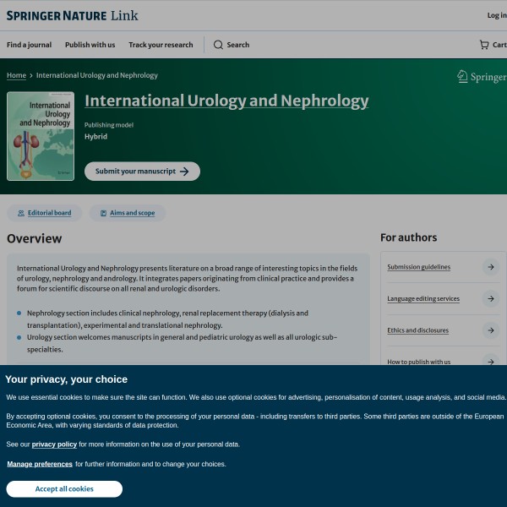This screenshot has height=507, width=507.
Task: Click the journal cover thumbnail
Action: [41, 136]
